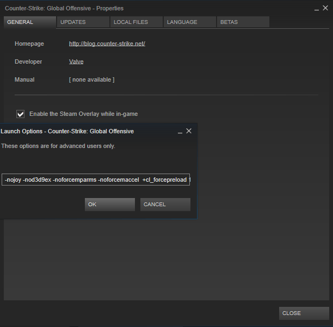Image resolution: width=333 pixels, height=327 pixels.
Task: Click inside the launch options text field
Action: pyautogui.click(x=96, y=180)
